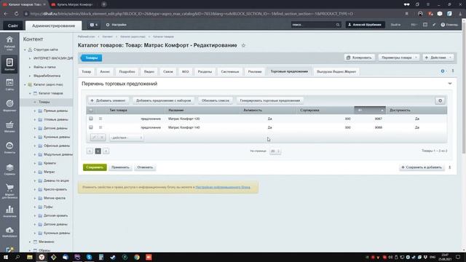Click the Применить button
This screenshot has height=262, width=466.
[x=120, y=167]
